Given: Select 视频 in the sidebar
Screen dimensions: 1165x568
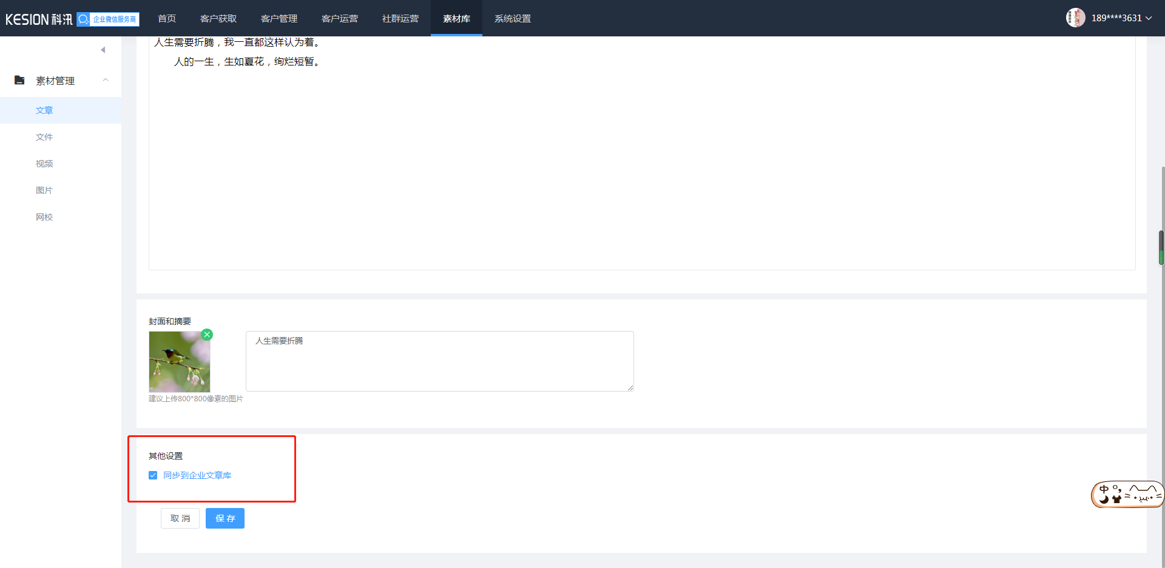Looking at the screenshot, I should click(44, 164).
